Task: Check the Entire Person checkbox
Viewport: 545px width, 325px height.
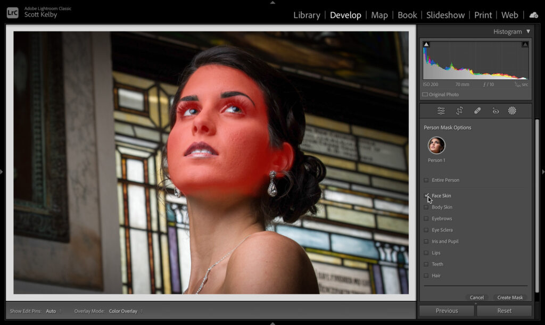Action: (x=426, y=180)
